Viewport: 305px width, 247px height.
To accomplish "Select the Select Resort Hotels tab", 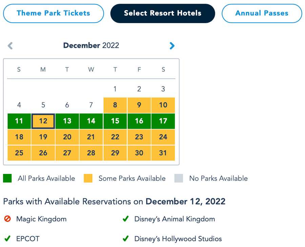I will point(163,13).
